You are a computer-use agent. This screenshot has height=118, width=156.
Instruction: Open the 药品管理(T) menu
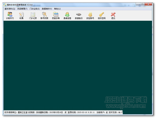click(x=22, y=9)
